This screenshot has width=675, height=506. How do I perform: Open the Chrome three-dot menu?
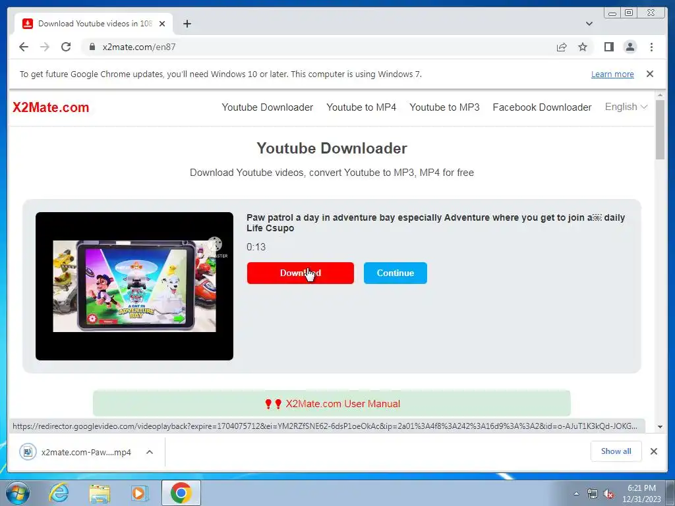tap(651, 47)
